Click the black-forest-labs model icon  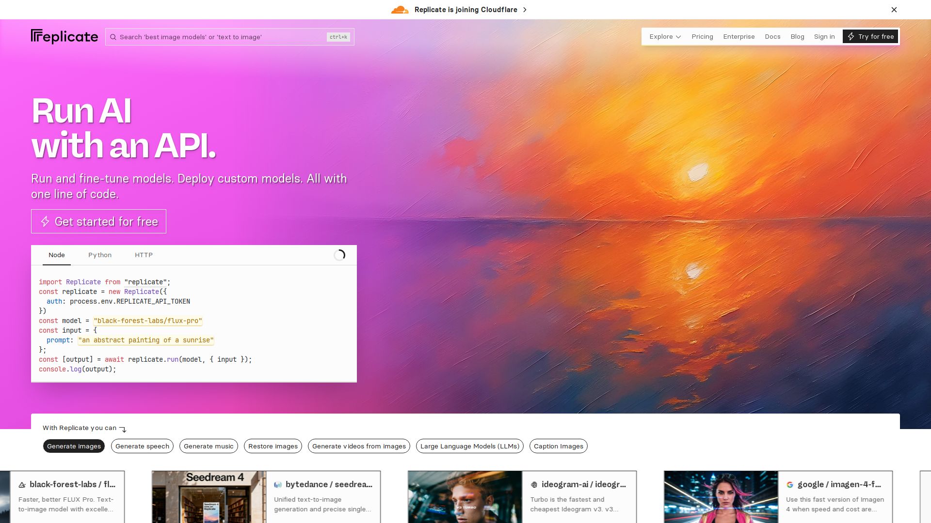pos(22,485)
